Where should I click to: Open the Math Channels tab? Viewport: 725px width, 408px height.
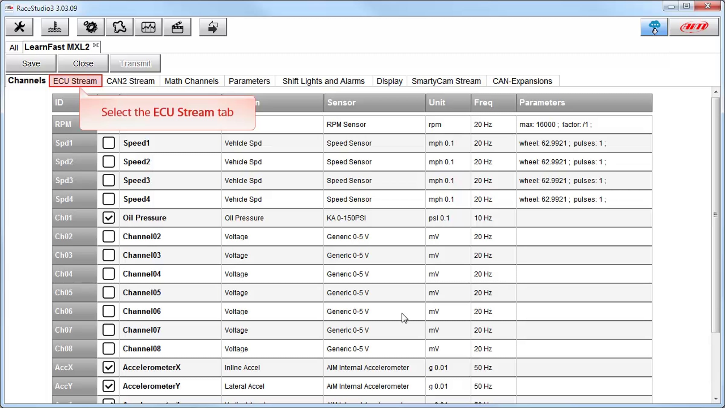pyautogui.click(x=192, y=81)
